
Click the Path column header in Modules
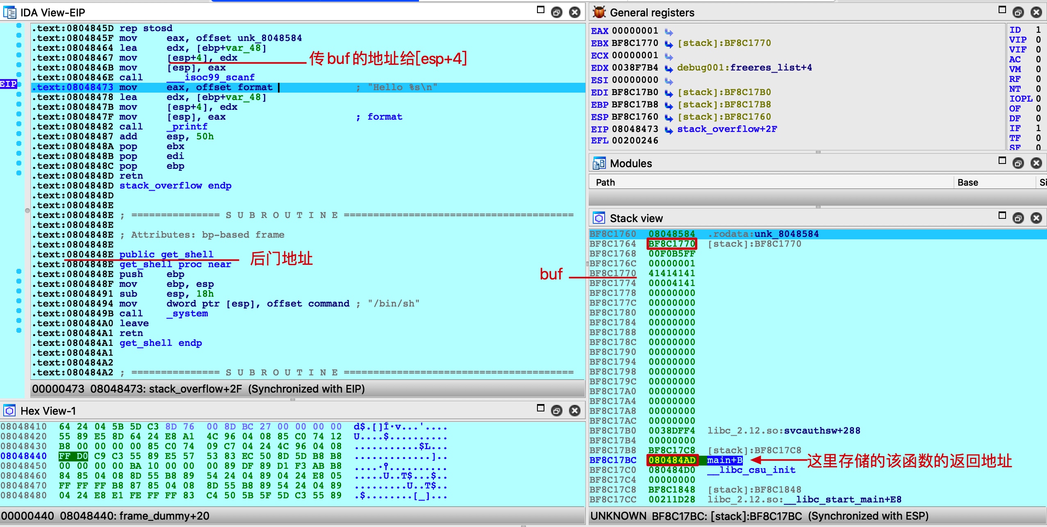click(x=771, y=182)
